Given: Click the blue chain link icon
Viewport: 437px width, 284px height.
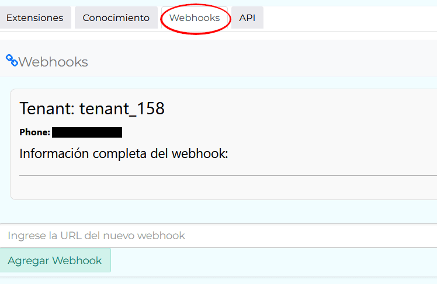Looking at the screenshot, I should [12, 61].
